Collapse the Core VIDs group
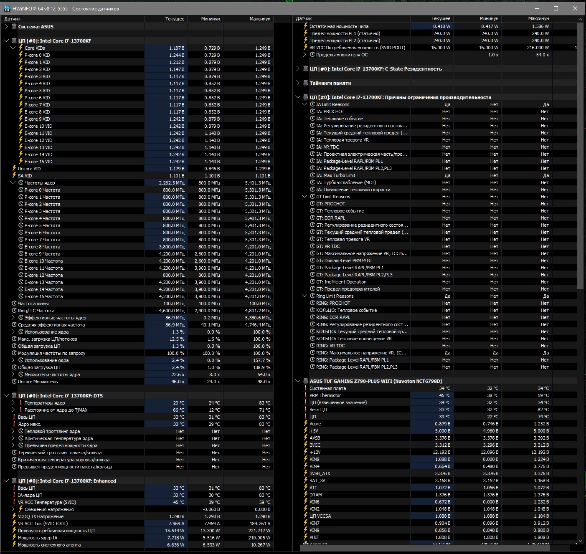The width and height of the screenshot is (586, 554). click(x=13, y=48)
